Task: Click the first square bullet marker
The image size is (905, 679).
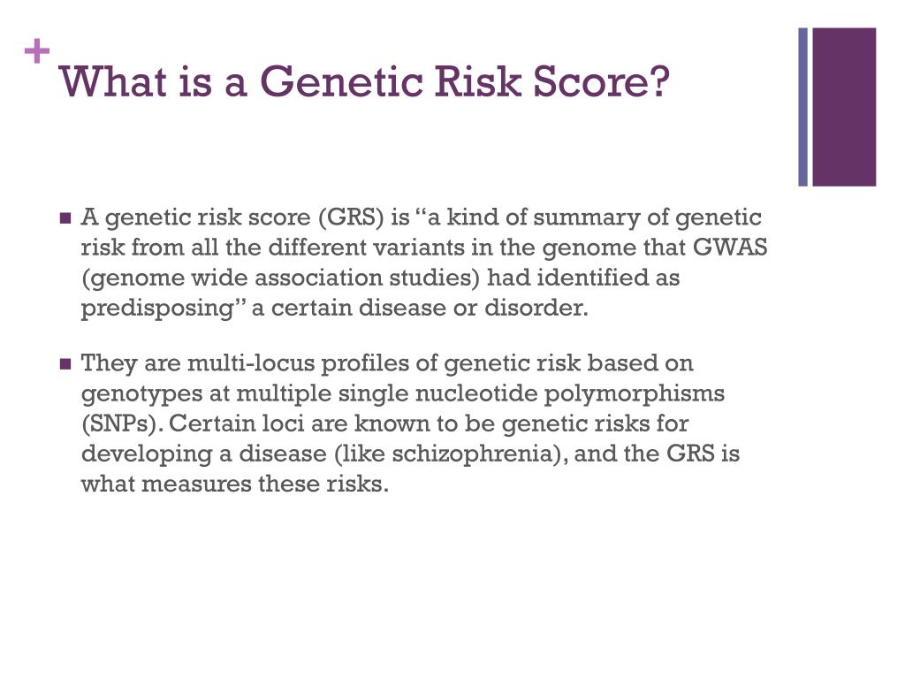Action: pos(65,218)
